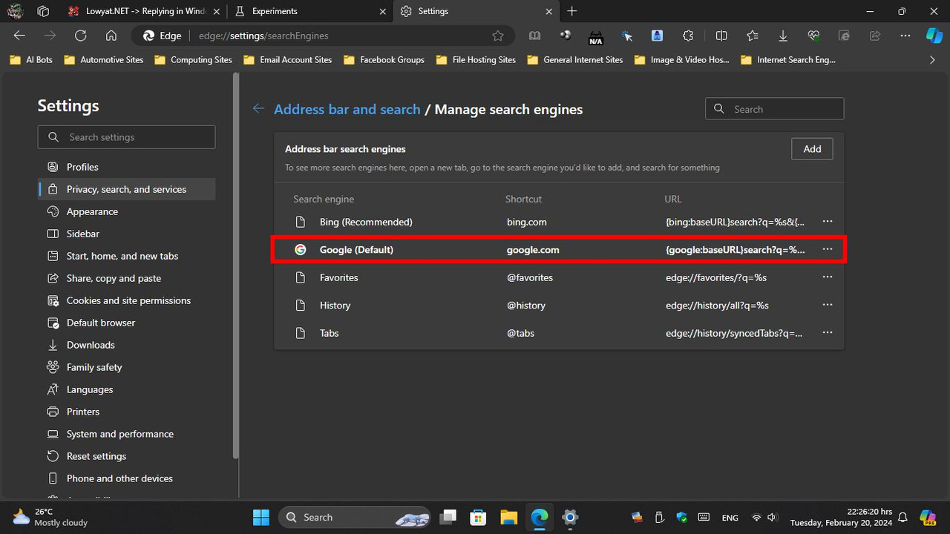Open Browser essentials heart icon
The image size is (950, 534).
tap(813, 36)
